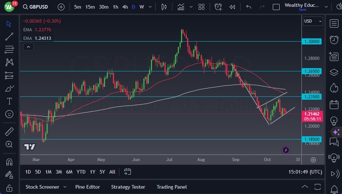Set range to YTD
The width and height of the screenshot is (342, 194).
[81, 172]
